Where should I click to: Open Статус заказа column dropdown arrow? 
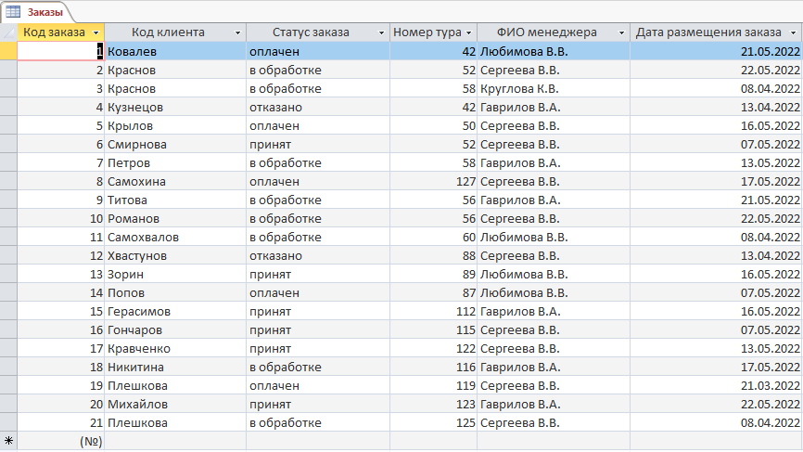pos(381,32)
